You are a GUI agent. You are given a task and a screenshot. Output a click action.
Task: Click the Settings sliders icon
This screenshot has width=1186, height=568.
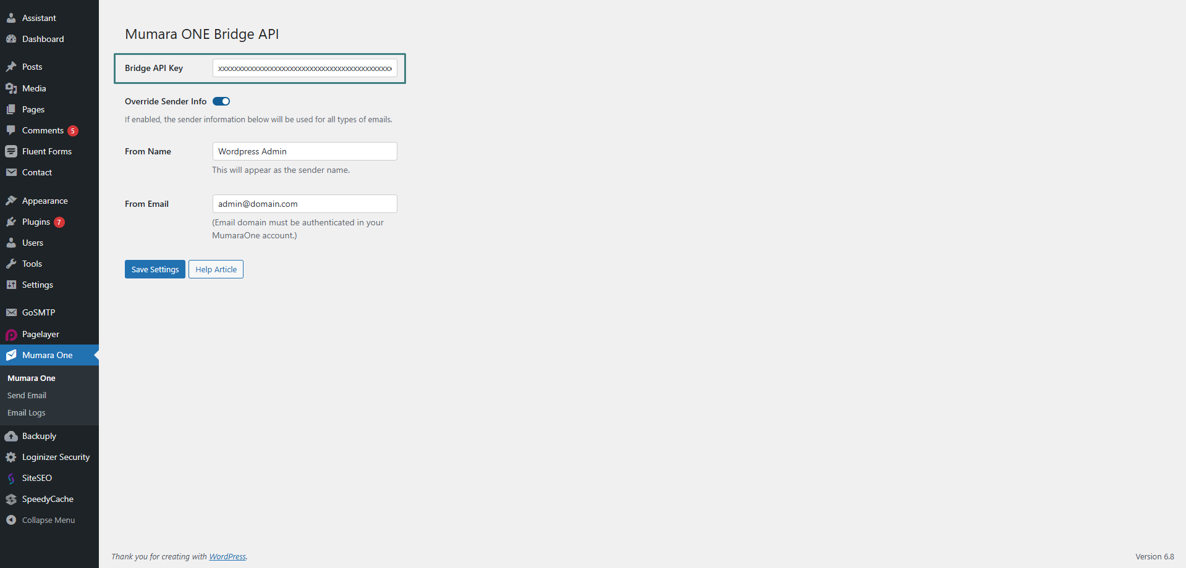click(11, 285)
